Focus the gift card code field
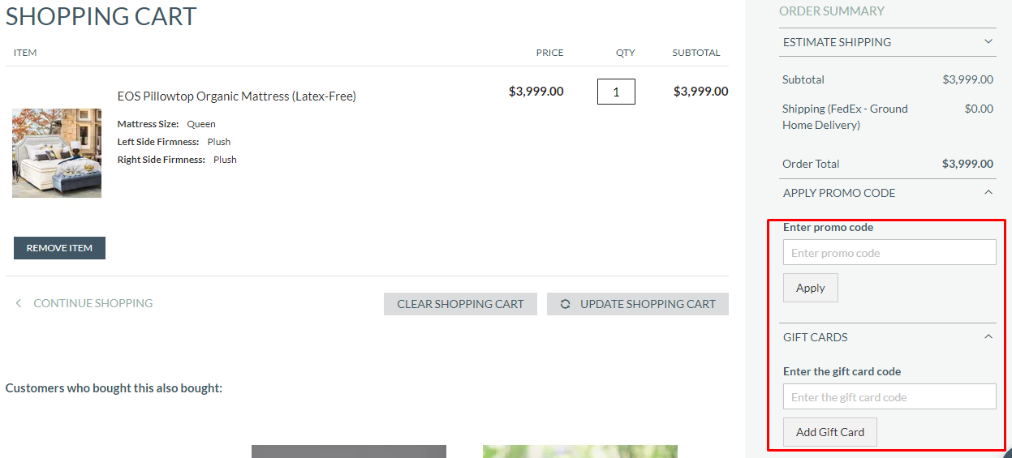Screen dimensions: 1012x458 tap(889, 396)
